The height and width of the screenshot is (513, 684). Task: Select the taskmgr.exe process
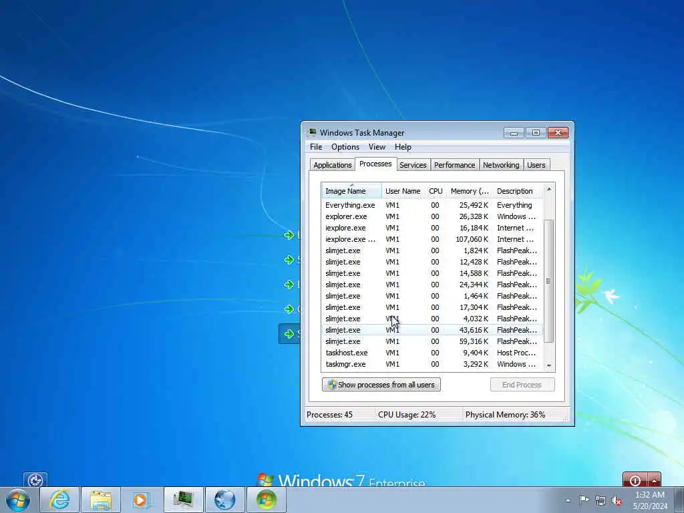pos(432,364)
